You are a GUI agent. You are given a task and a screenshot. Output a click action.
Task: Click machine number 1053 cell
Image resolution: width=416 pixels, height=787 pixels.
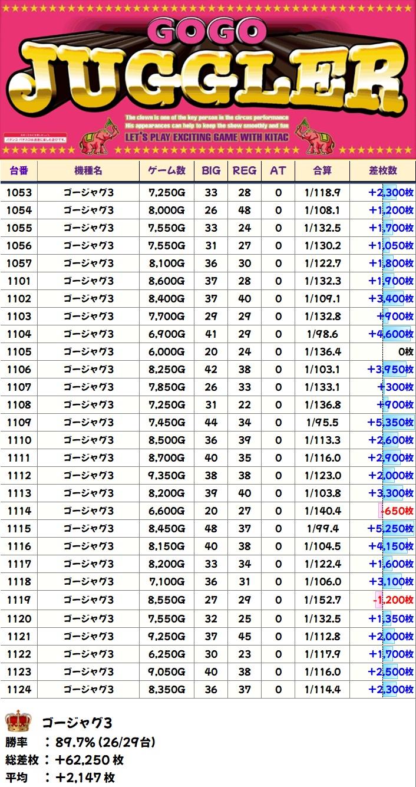pyautogui.click(x=19, y=192)
